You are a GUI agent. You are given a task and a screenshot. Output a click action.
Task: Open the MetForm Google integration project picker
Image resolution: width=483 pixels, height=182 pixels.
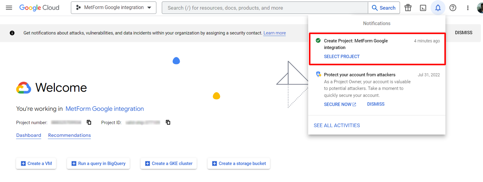114,8
